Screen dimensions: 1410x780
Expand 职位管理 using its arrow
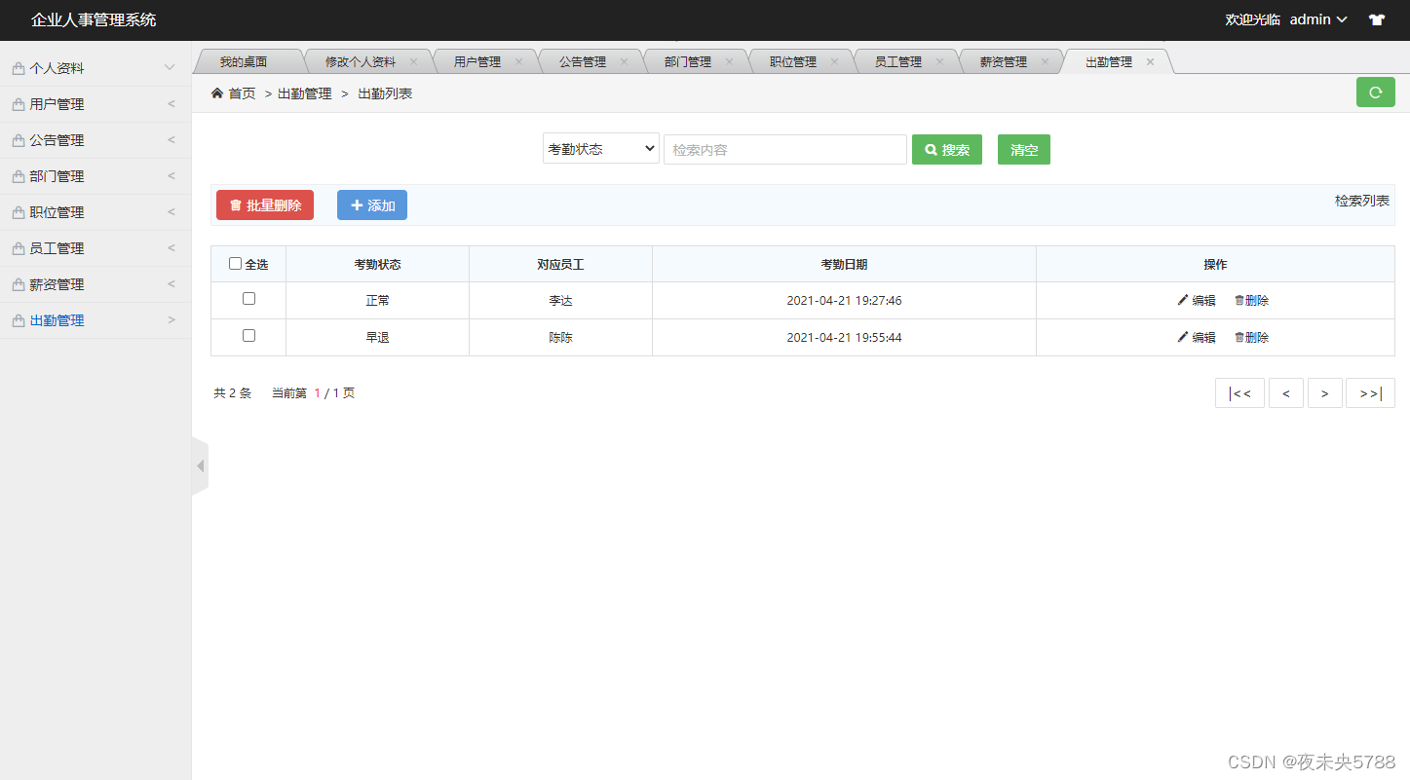171,212
